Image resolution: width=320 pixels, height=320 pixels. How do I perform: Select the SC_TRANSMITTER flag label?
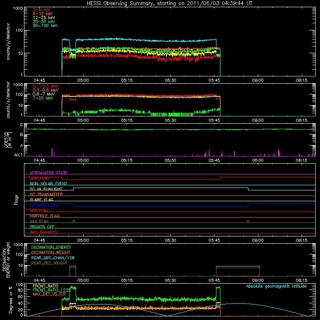[x=46, y=194]
